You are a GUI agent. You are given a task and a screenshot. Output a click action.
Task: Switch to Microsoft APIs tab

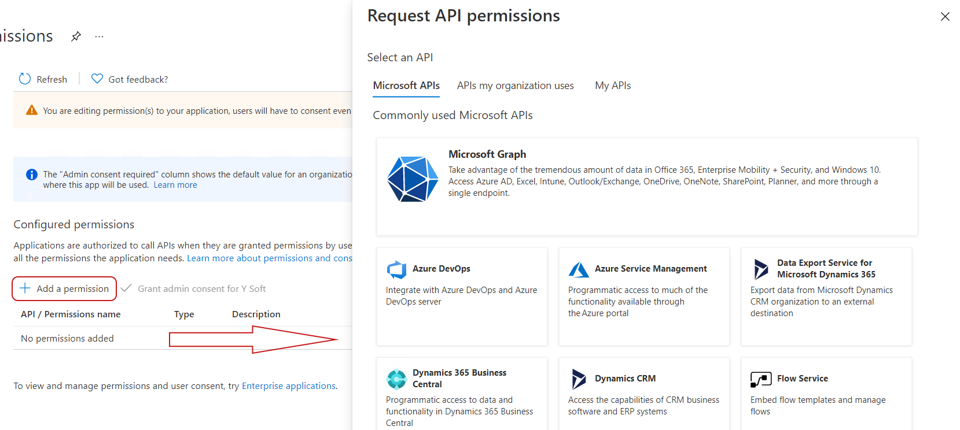coord(406,86)
